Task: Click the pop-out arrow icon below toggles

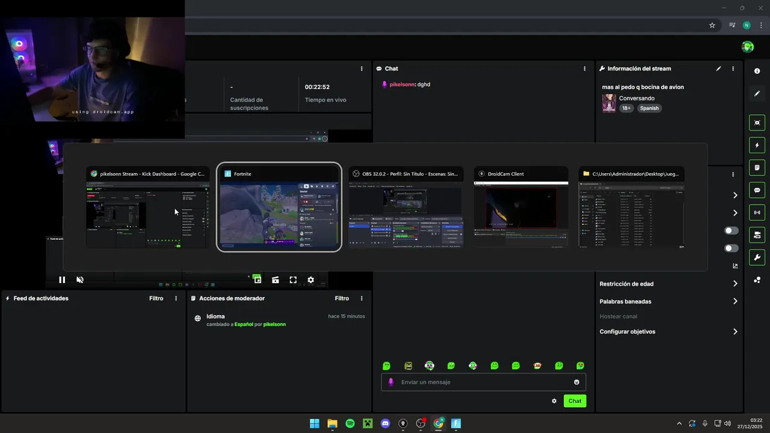Action: pos(735,266)
